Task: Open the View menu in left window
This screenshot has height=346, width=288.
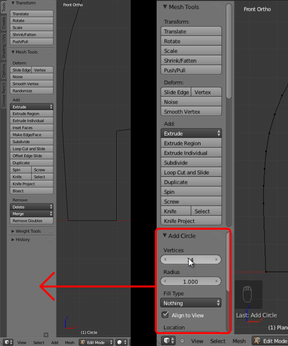Action: coord(22,342)
